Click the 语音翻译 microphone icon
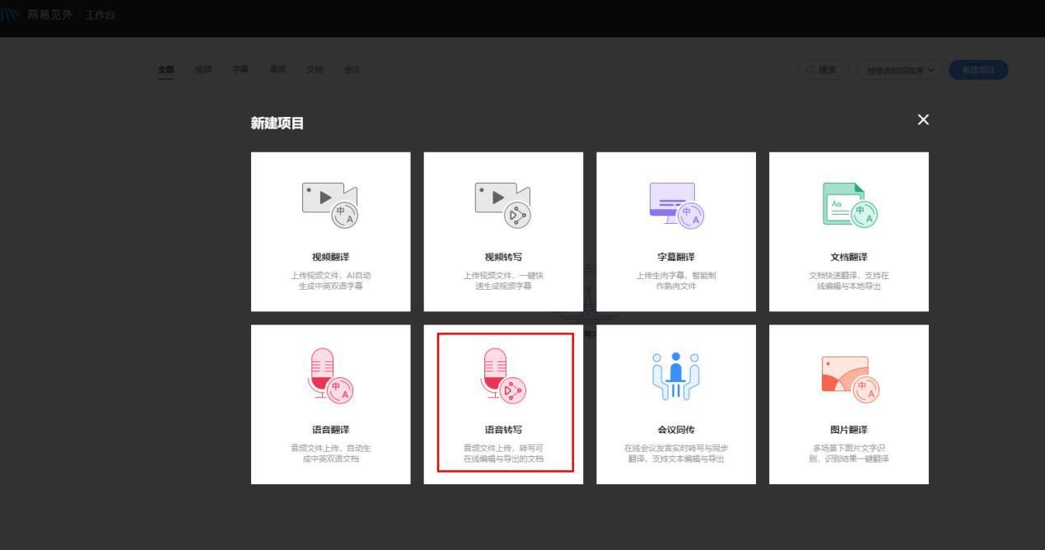Image resolution: width=1045 pixels, height=550 pixels. pos(330,376)
